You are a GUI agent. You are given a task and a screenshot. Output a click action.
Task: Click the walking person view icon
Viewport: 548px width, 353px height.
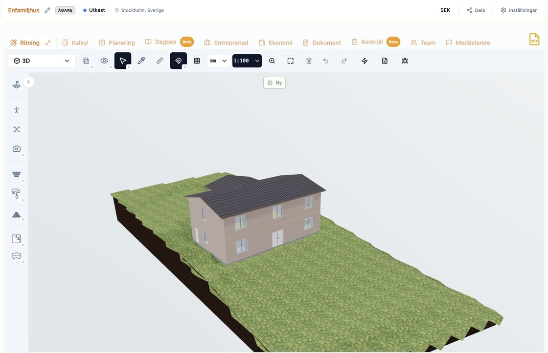(x=17, y=110)
